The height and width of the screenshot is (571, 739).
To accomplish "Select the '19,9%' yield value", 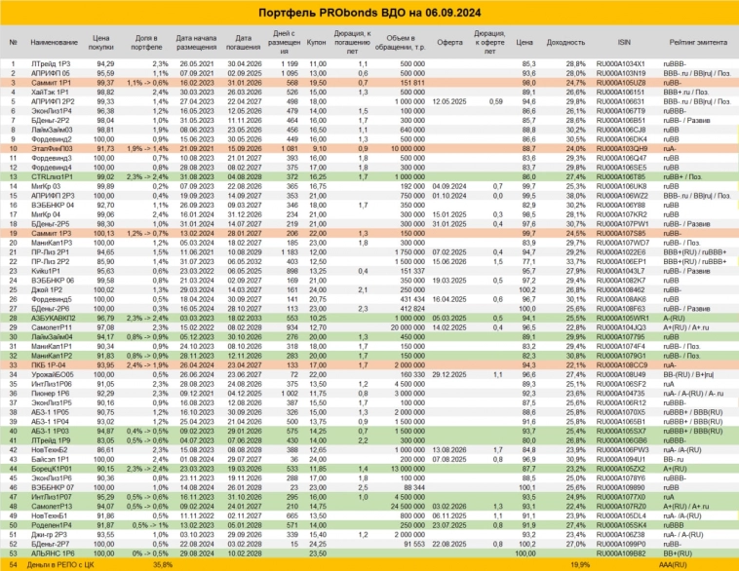I will pyautogui.click(x=580, y=564).
